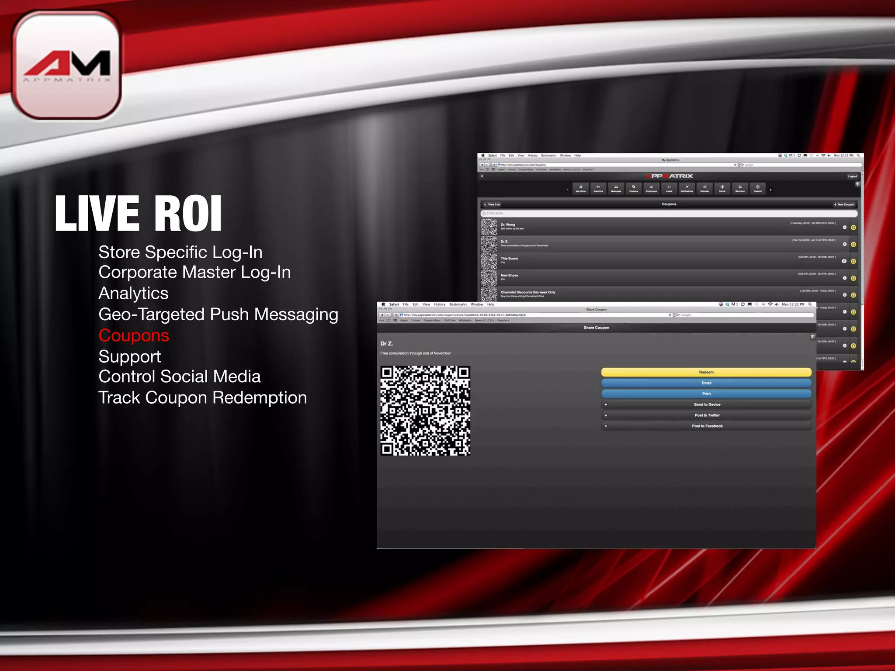Open yellow arrow for New Shoes coupon

coord(853,278)
